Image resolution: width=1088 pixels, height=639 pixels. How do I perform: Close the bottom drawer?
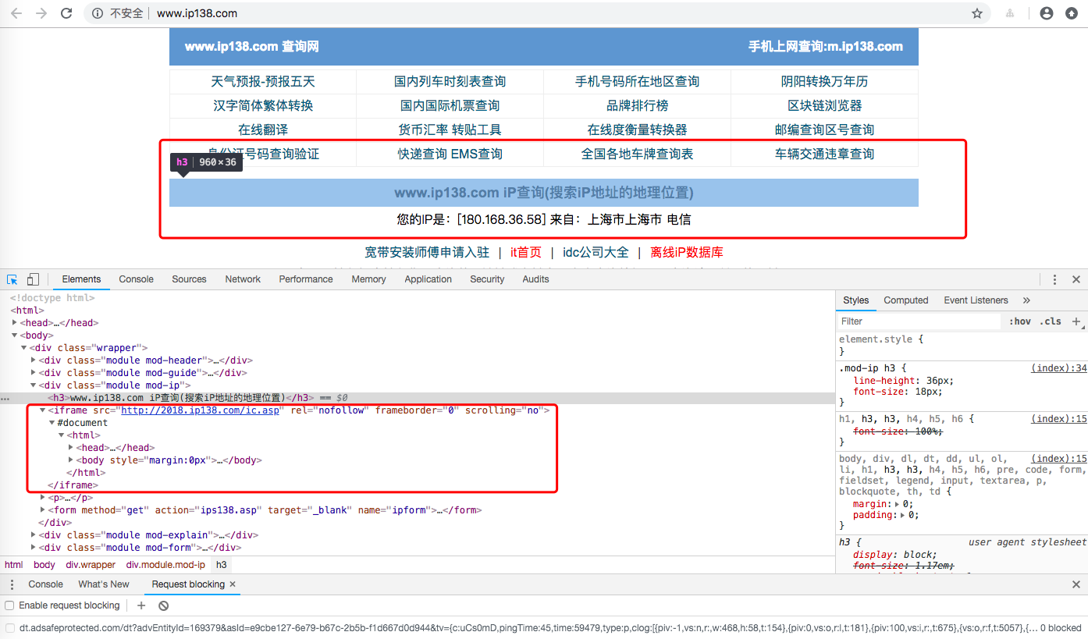(x=1076, y=584)
